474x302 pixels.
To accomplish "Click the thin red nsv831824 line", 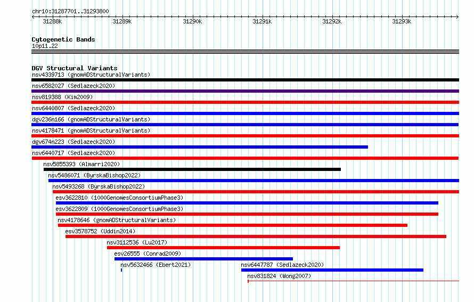I will pos(354,281).
